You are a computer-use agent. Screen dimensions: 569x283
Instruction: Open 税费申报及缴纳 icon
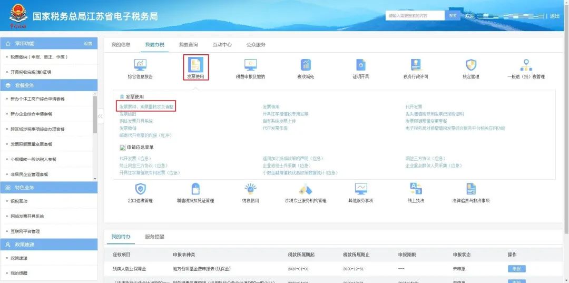click(x=250, y=65)
